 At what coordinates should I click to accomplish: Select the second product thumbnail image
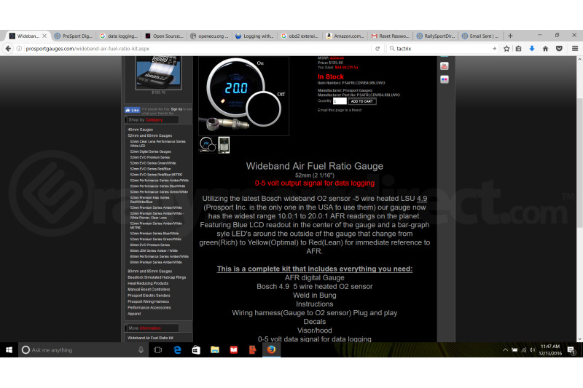[x=224, y=145]
